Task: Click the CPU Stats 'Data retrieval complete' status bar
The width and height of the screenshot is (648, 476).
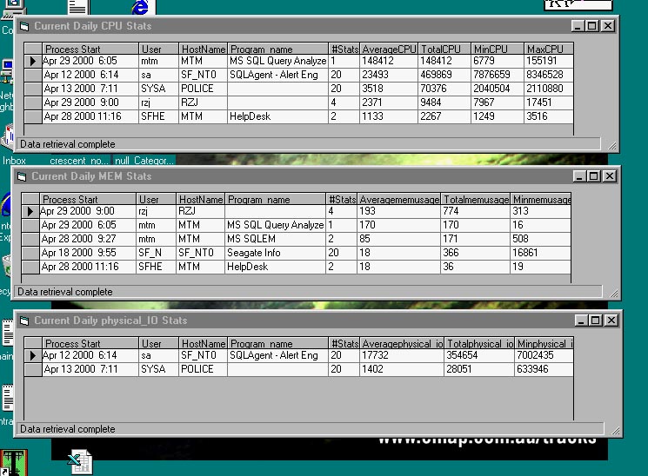Action: [x=309, y=144]
